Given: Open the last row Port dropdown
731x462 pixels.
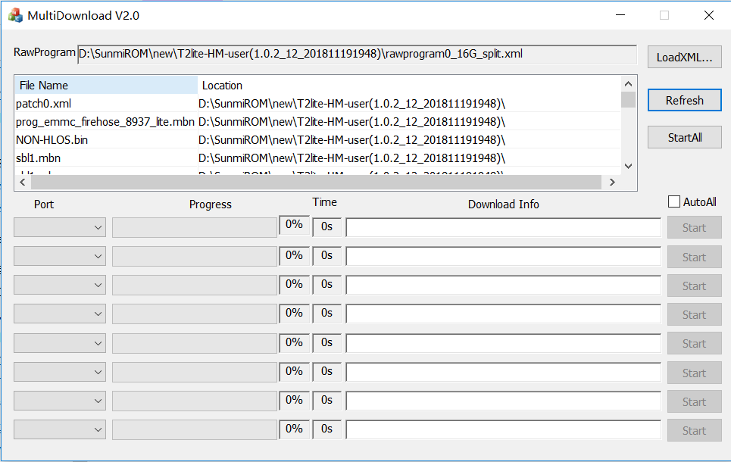Looking at the screenshot, I should [x=60, y=430].
